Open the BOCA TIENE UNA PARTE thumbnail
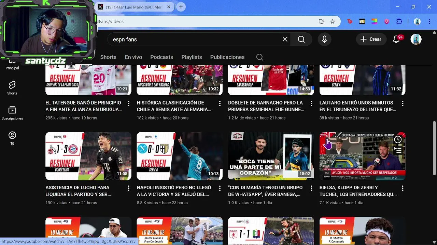This screenshot has width=437, height=245. click(x=271, y=156)
